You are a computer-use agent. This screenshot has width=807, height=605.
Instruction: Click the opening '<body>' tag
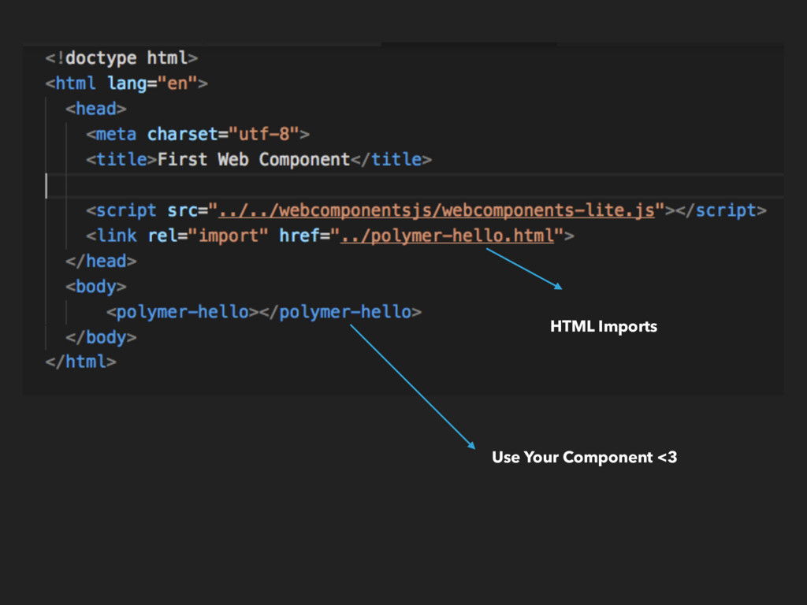pos(95,287)
